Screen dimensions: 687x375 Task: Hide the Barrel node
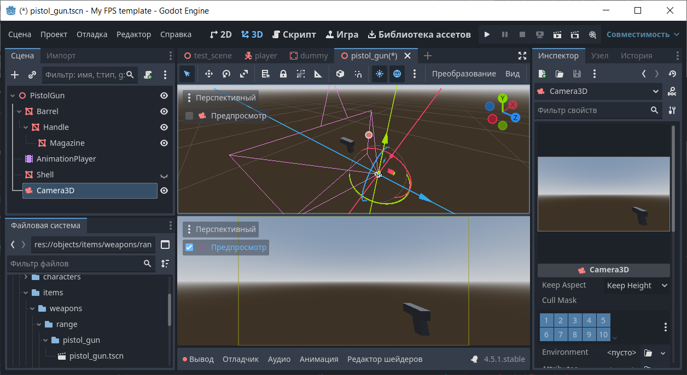[164, 111]
